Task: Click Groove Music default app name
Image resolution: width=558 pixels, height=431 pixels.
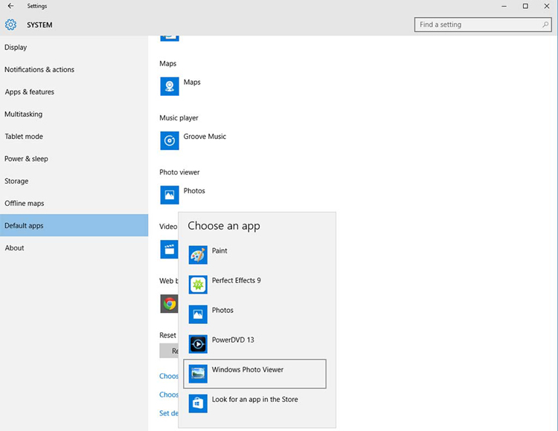Action: tap(205, 137)
